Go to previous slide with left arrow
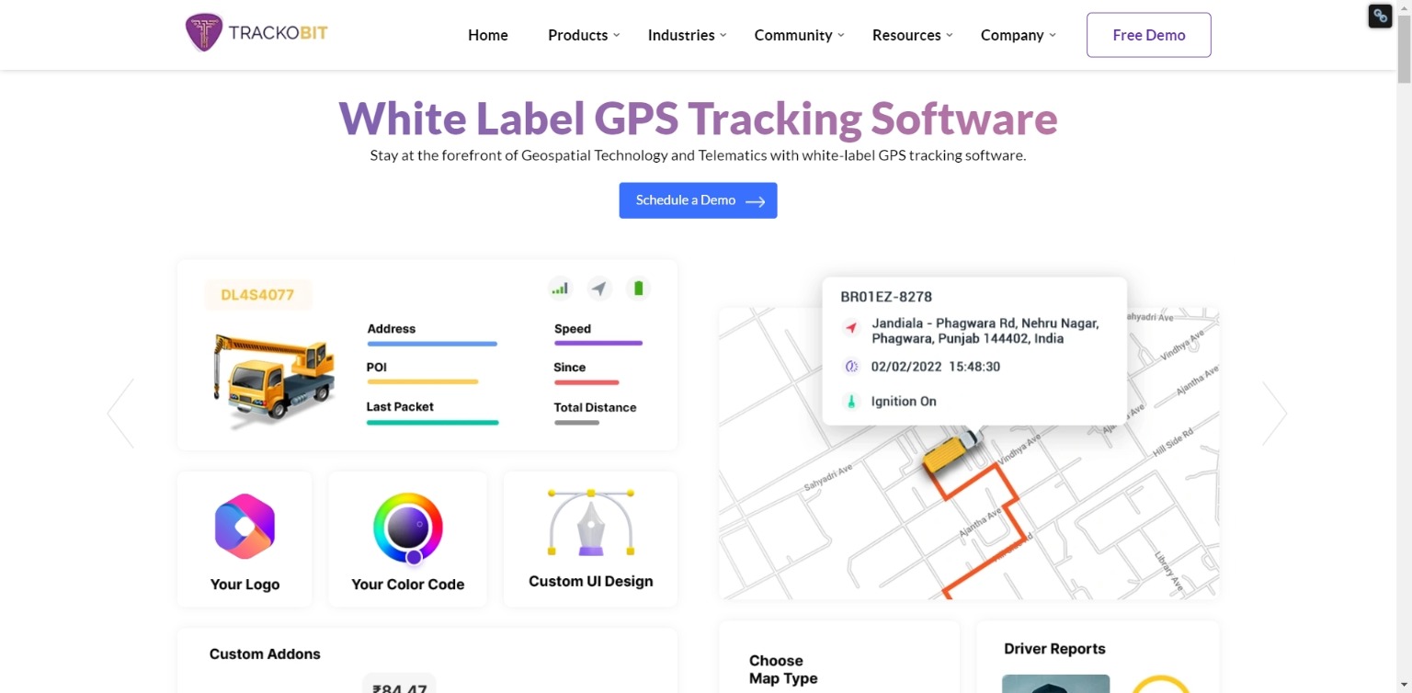The image size is (1412, 693). click(120, 414)
